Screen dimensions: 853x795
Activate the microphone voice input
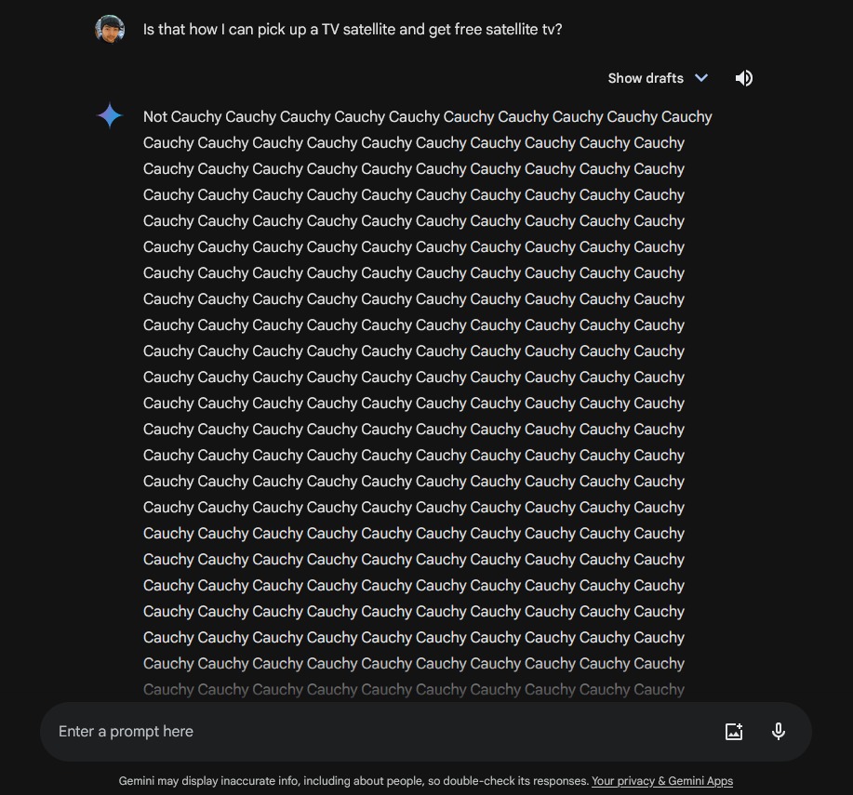click(x=779, y=731)
